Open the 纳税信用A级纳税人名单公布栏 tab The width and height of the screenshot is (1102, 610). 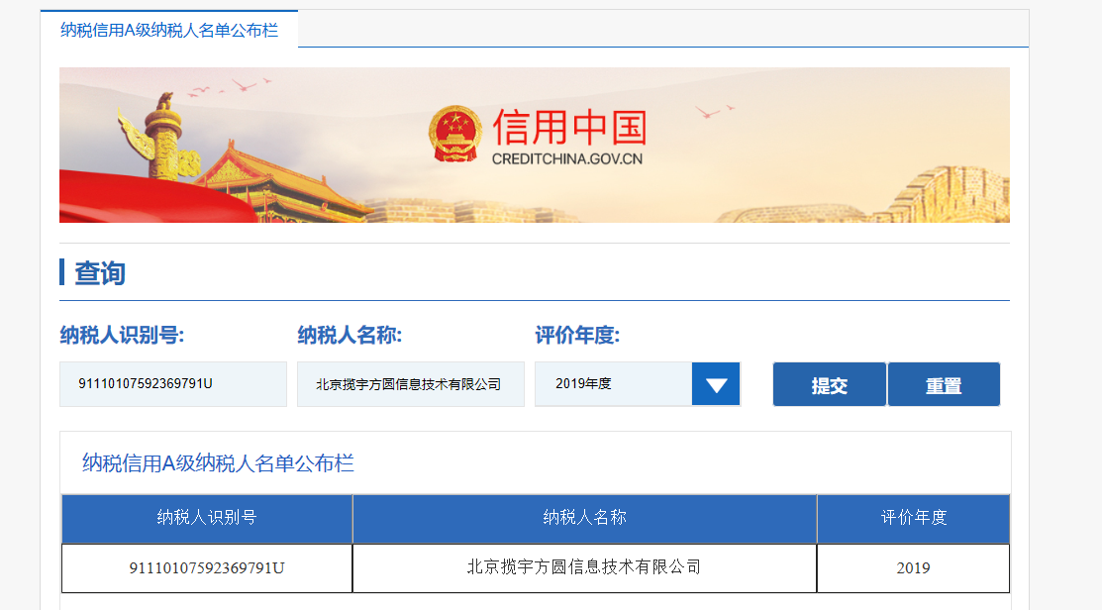169,30
